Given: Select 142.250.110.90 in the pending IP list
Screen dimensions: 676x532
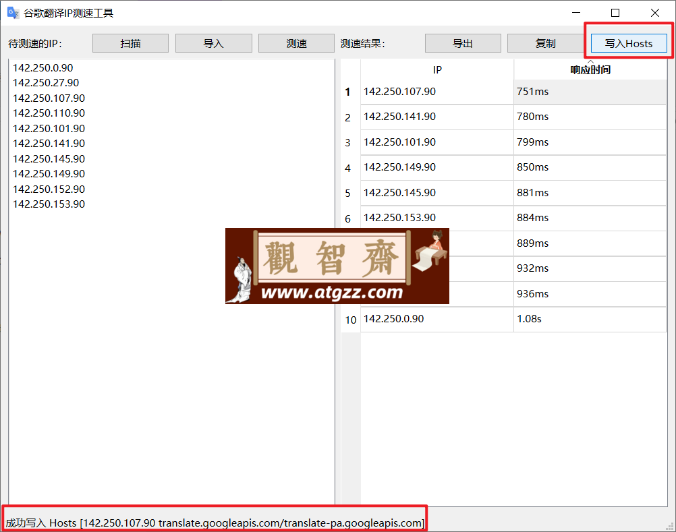Looking at the screenshot, I should 49,113.
